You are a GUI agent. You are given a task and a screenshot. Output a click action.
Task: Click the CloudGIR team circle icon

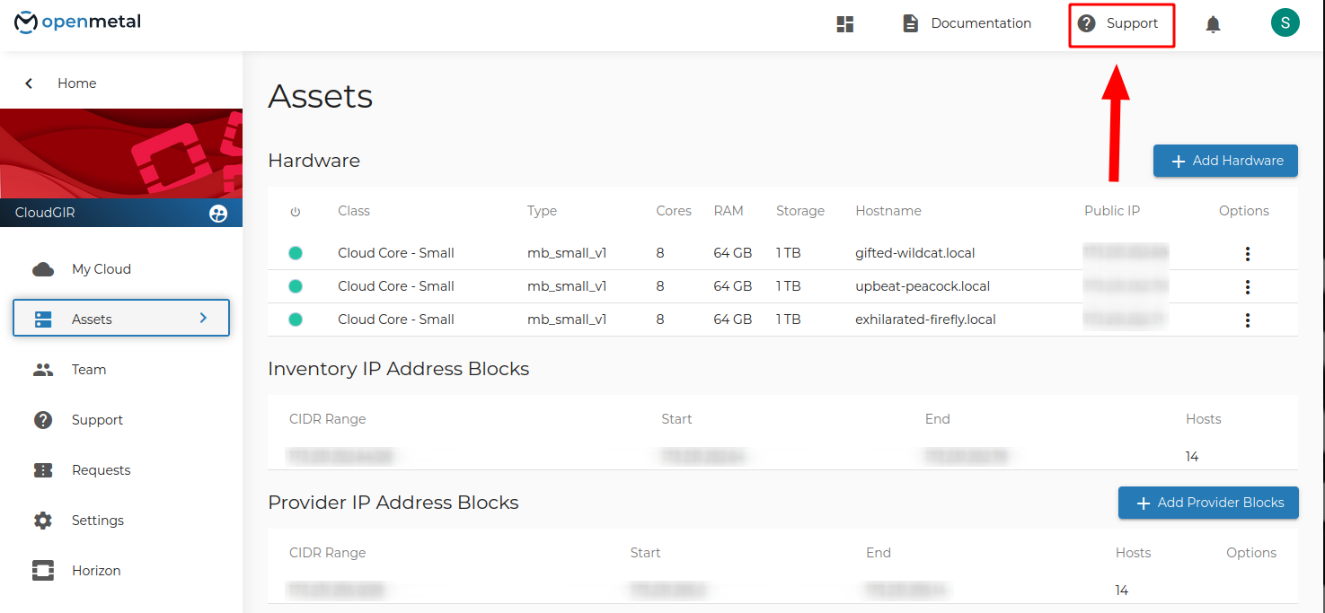(x=218, y=214)
